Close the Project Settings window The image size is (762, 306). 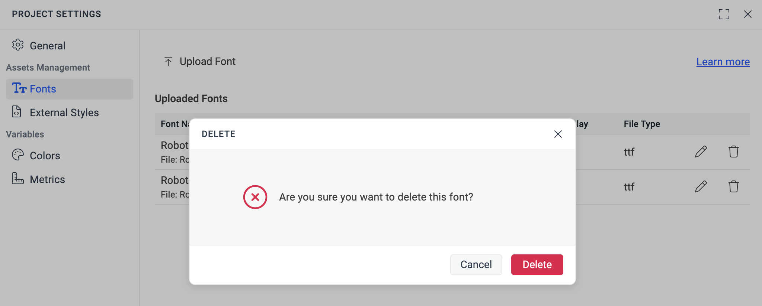(x=748, y=14)
